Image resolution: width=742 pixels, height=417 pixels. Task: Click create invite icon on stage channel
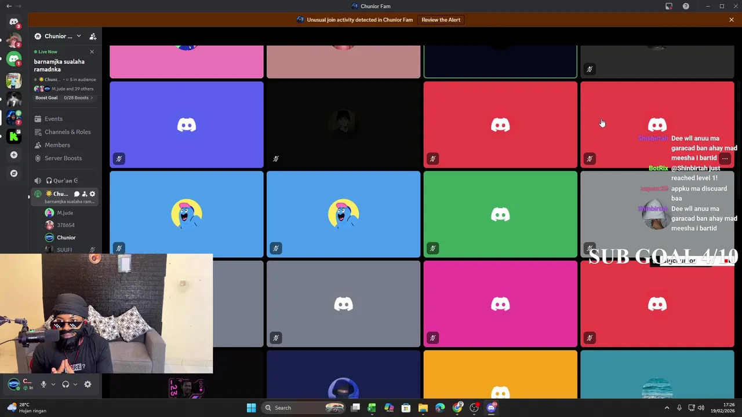(x=85, y=194)
